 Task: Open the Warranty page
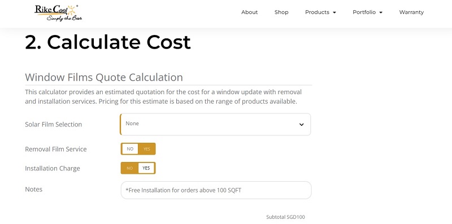point(411,12)
